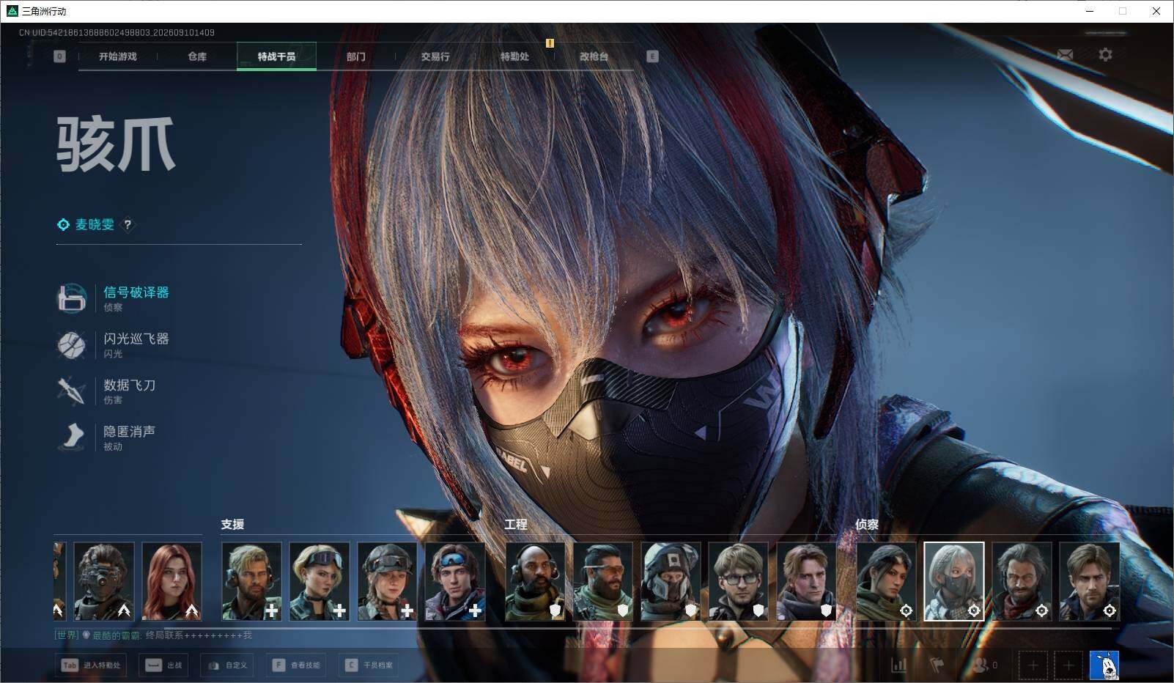
Task: Select the 闪光巡飞器 skill icon
Action: click(72, 344)
